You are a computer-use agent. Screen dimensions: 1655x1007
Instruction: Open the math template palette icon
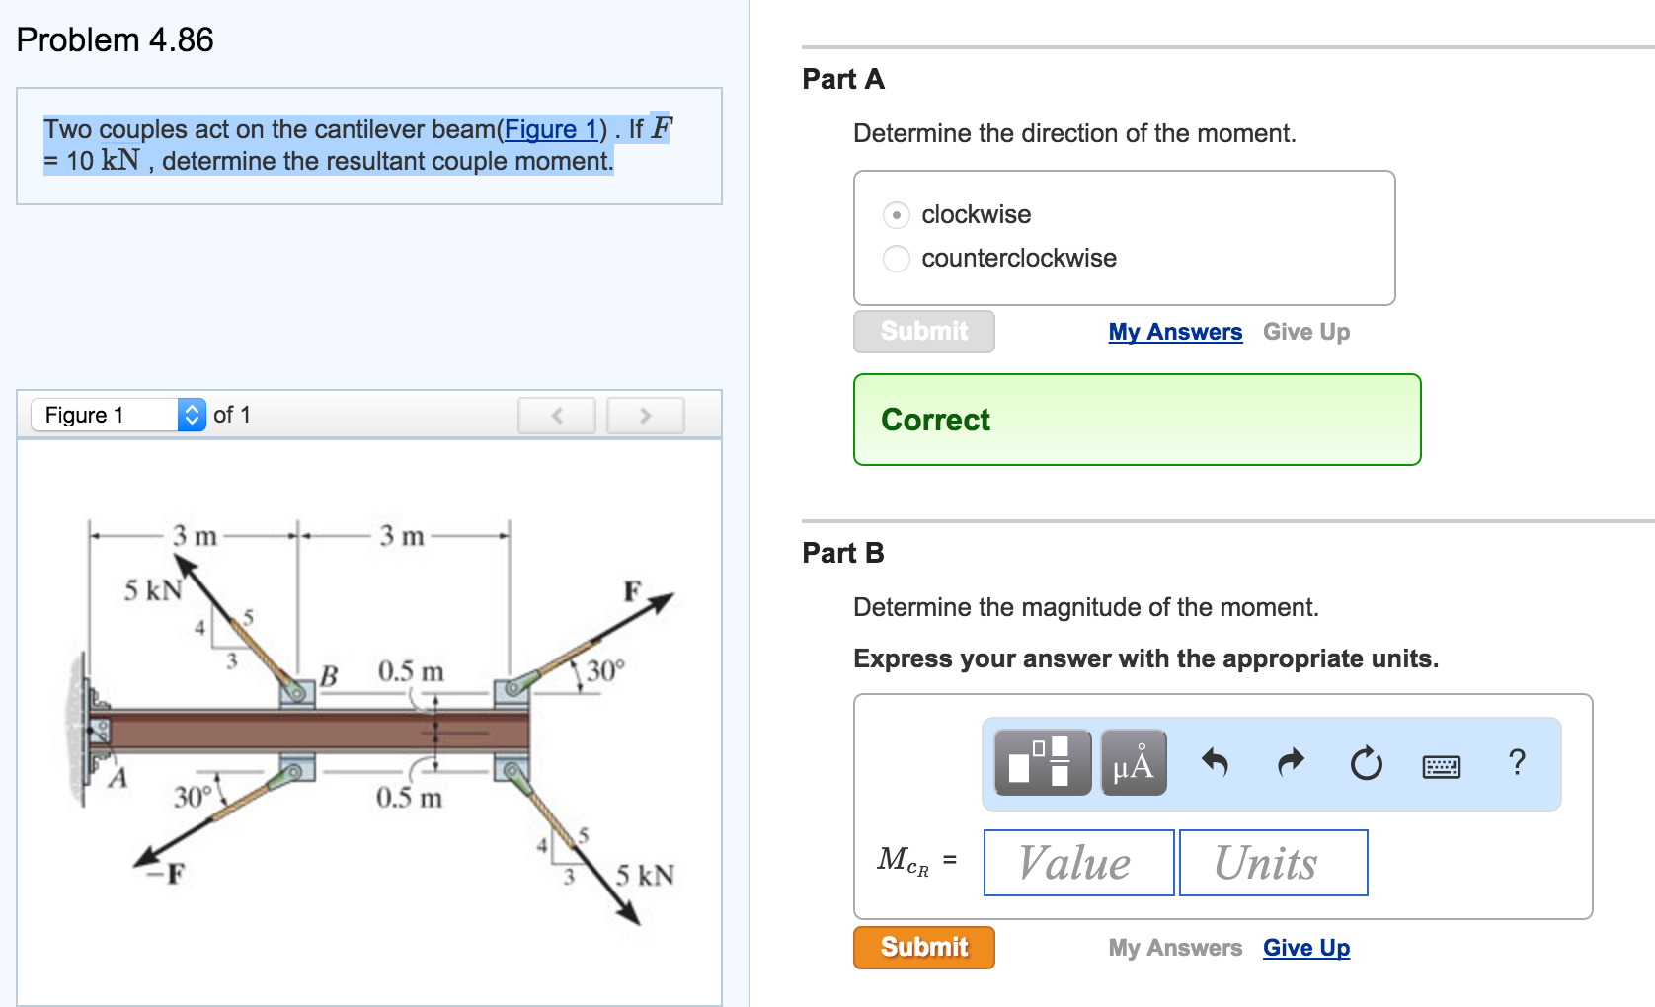(x=1042, y=762)
